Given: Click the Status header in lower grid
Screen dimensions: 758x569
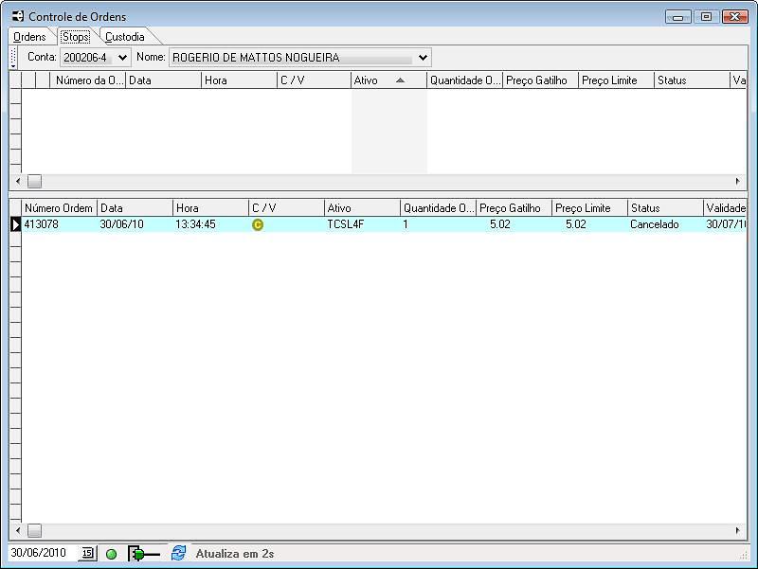Looking at the screenshot, I should (x=664, y=208).
